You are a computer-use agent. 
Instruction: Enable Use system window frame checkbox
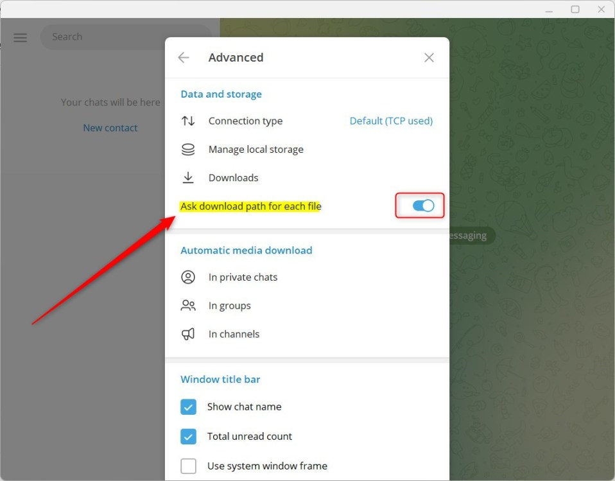(x=188, y=466)
